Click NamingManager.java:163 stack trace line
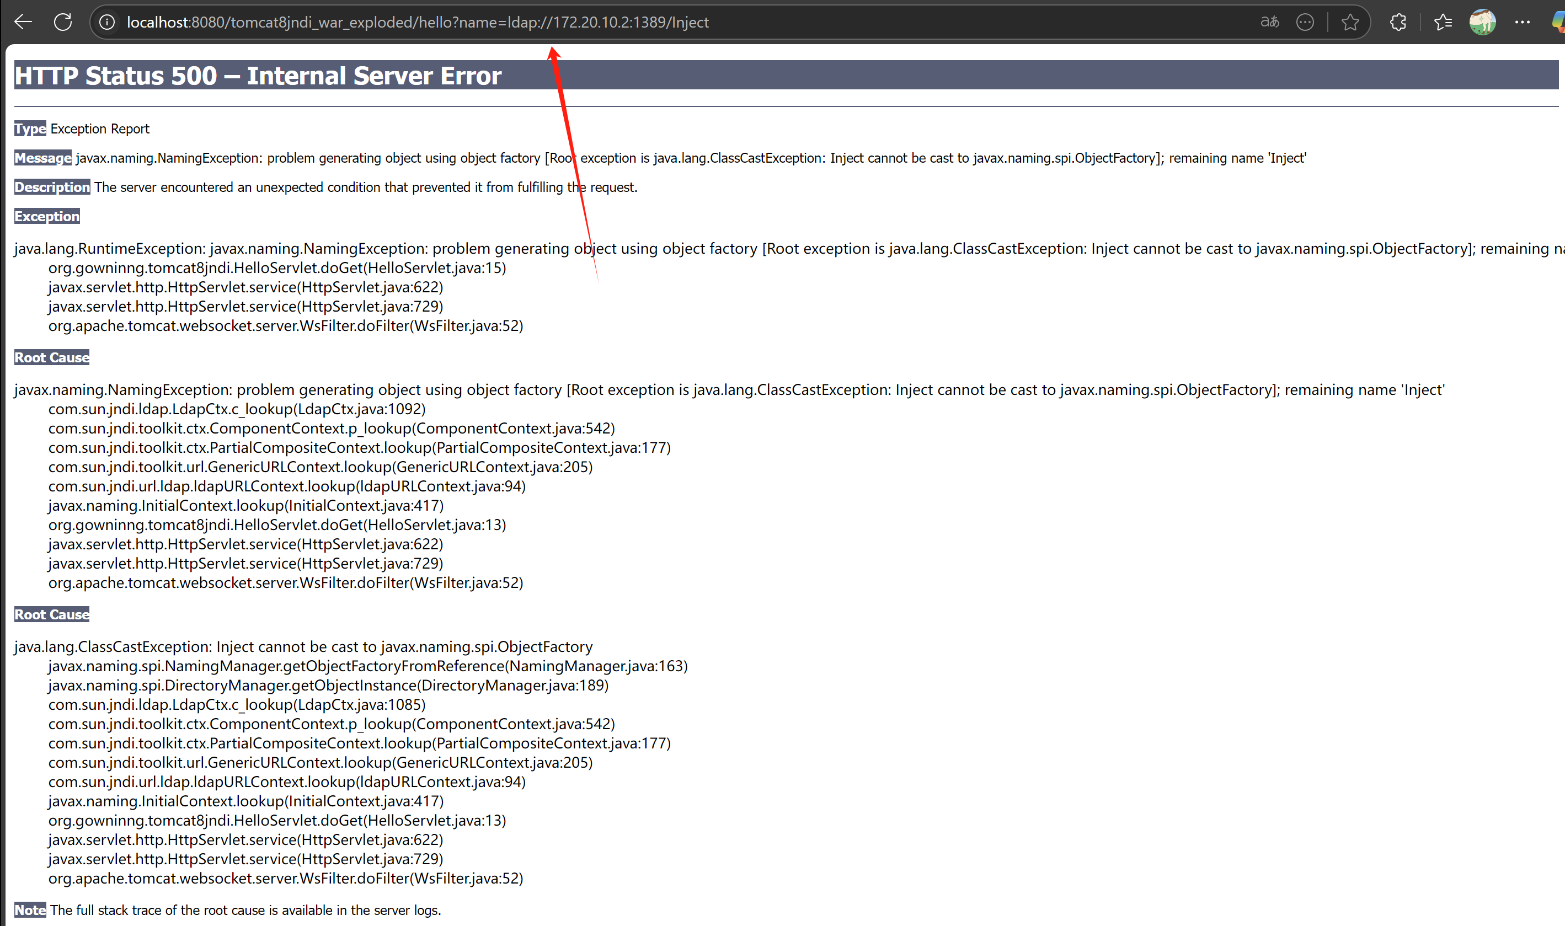This screenshot has width=1565, height=926. tap(368, 666)
